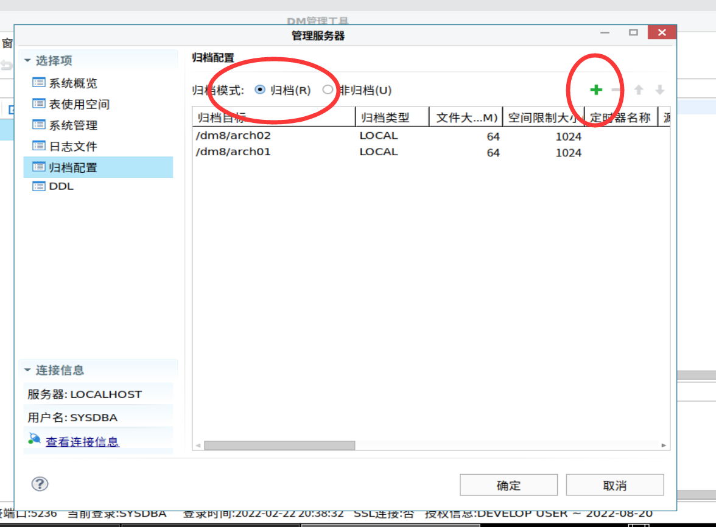Select the 非归档(U) radio button
This screenshot has height=527, width=716.
tap(328, 89)
